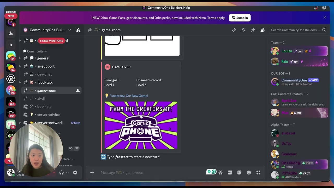Open the output device dropdown arrow
This screenshot has height=188, width=334.
click(x=67, y=173)
